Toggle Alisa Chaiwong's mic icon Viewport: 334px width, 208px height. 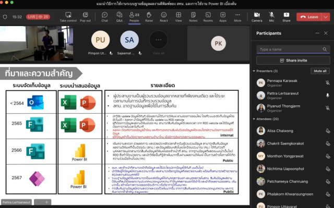click(x=328, y=131)
